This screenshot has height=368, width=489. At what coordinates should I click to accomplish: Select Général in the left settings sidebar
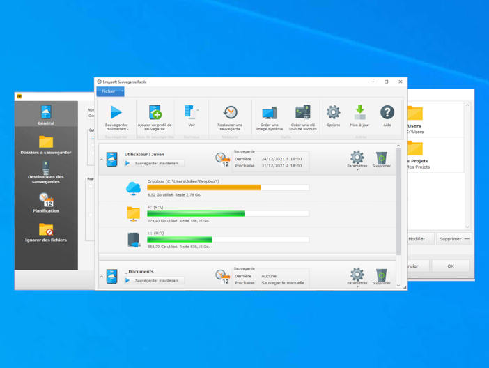pyautogui.click(x=46, y=115)
